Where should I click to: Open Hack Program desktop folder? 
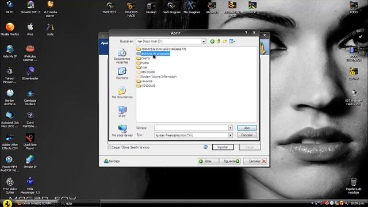[x=171, y=7]
